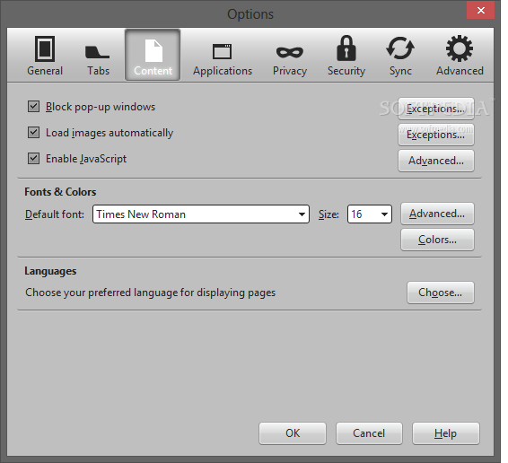The height and width of the screenshot is (463, 508).
Task: Click the Options title text
Action: [x=250, y=14]
